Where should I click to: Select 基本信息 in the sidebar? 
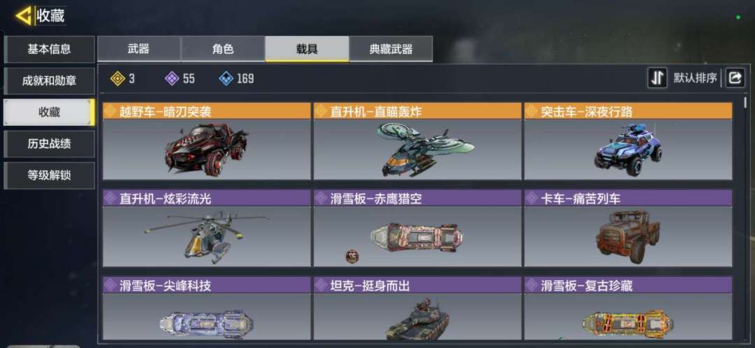[49, 49]
